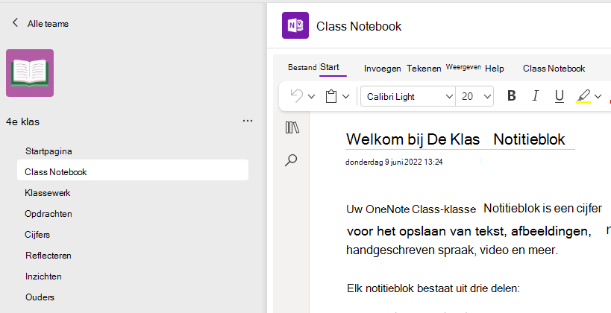Click the 4e klas team name
Viewport: 611px width, 313px height.
[22, 122]
